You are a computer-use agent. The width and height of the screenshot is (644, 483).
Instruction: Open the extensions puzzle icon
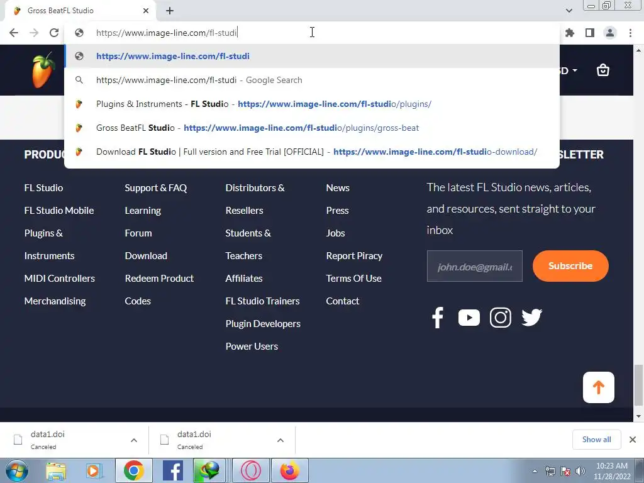click(x=570, y=33)
